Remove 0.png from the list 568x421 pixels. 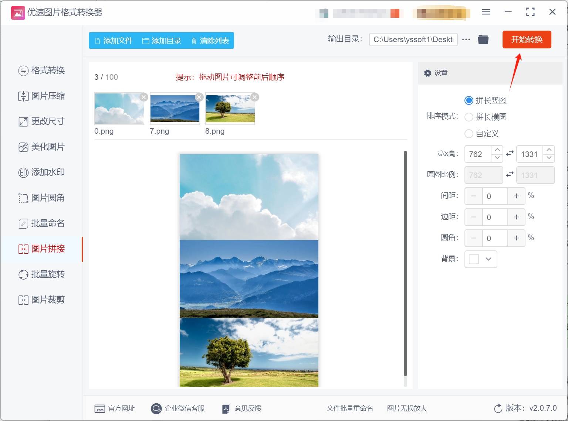click(x=144, y=97)
